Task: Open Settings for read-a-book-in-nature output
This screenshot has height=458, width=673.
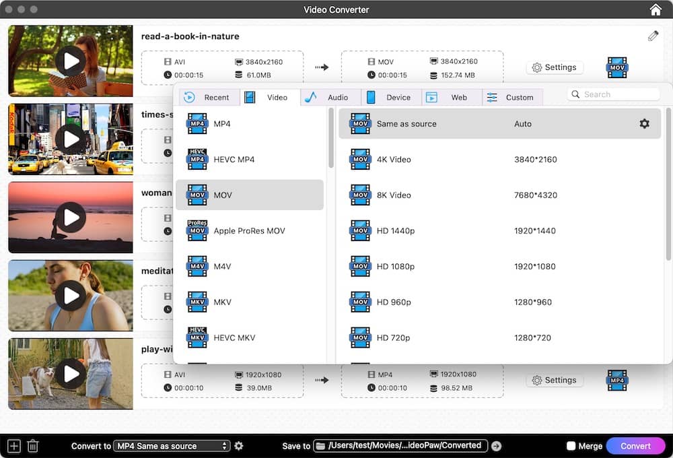Action: pyautogui.click(x=555, y=67)
